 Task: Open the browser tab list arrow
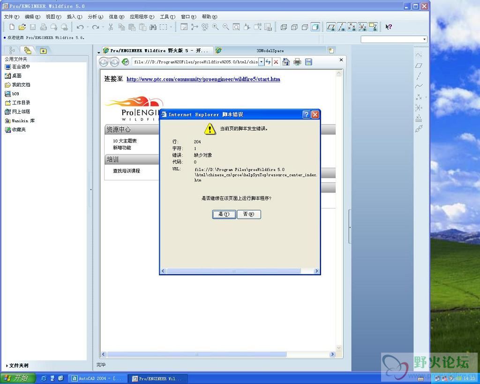pos(98,52)
